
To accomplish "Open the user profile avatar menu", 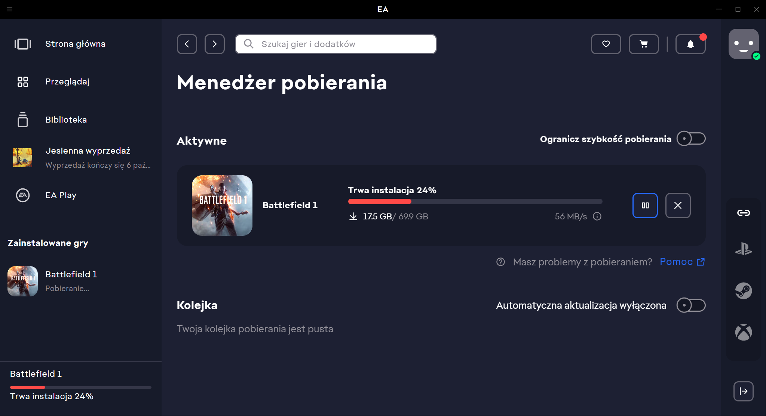I will (x=743, y=44).
